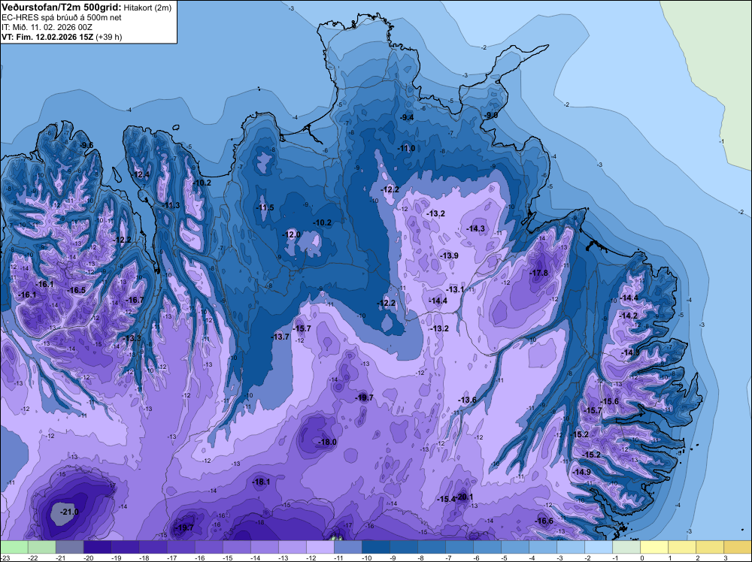Click the 'IT: Mið. 11. 02. 2026 00Z' line
The width and height of the screenshot is (752, 562).
[x=47, y=27]
